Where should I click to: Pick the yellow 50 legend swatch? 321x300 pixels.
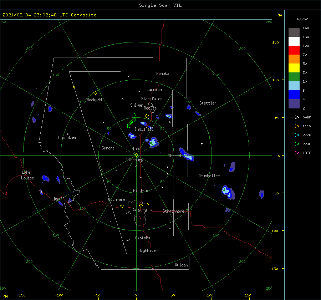click(294, 68)
